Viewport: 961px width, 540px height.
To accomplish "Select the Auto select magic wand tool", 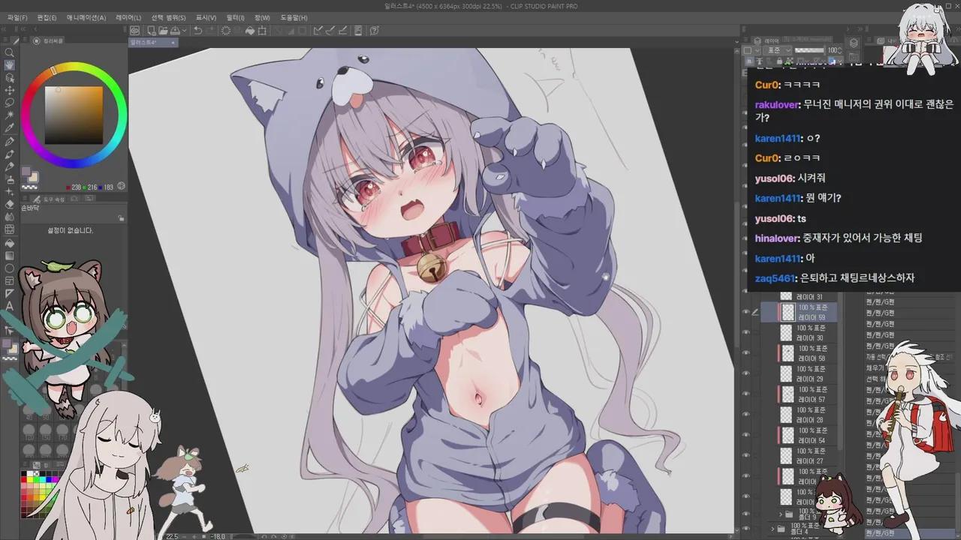I will pyautogui.click(x=10, y=115).
